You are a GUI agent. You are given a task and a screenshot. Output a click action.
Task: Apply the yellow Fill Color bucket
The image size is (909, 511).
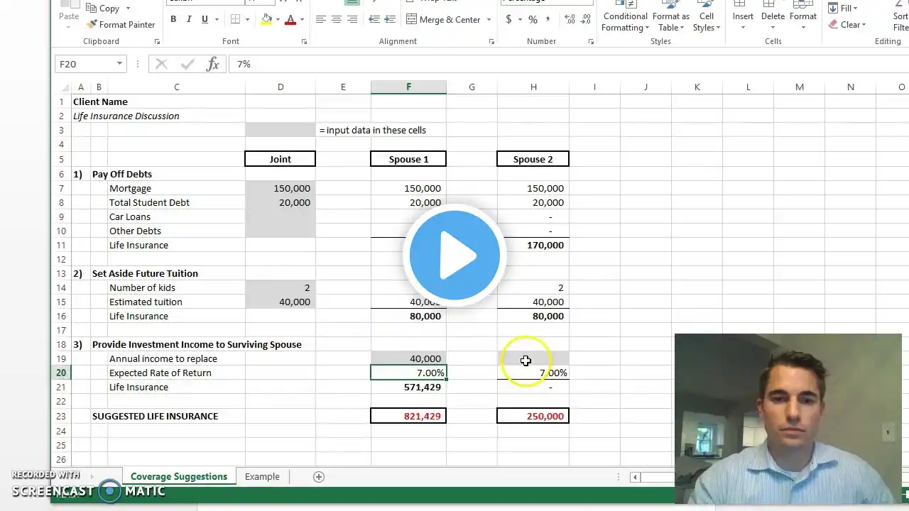pyautogui.click(x=266, y=20)
